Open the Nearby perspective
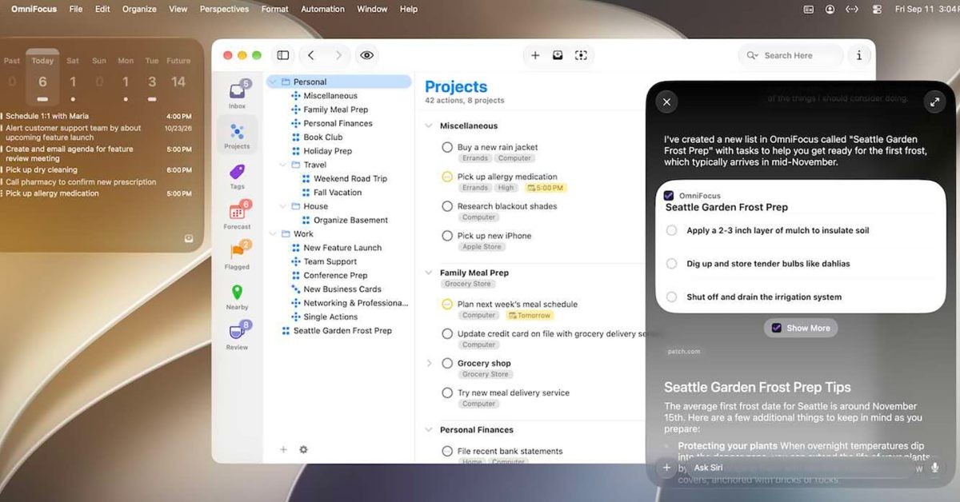 point(237,296)
